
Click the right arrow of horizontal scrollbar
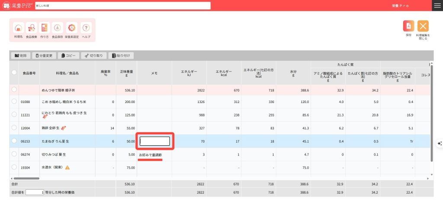[x=428, y=178]
